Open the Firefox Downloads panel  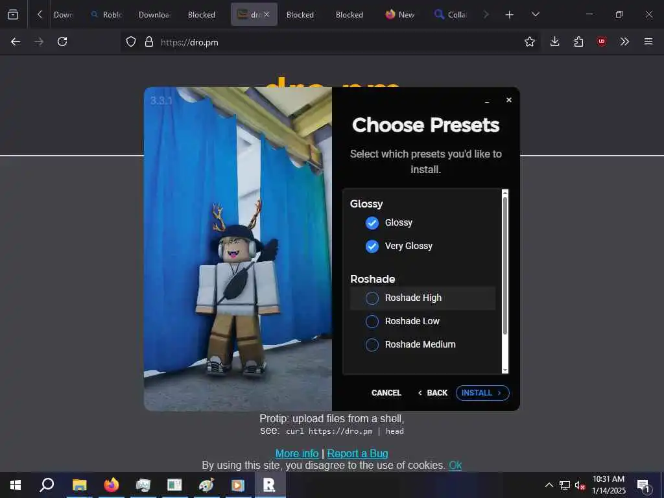click(555, 41)
